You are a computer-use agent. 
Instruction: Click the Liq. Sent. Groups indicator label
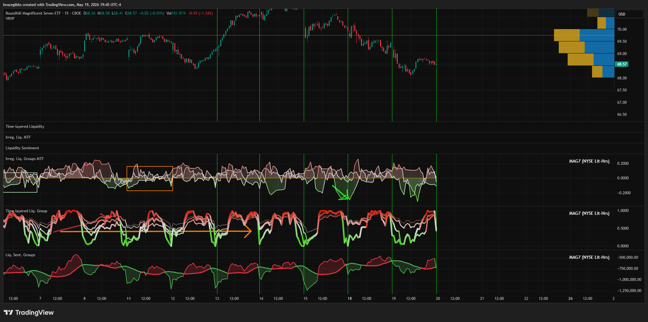pyautogui.click(x=20, y=255)
